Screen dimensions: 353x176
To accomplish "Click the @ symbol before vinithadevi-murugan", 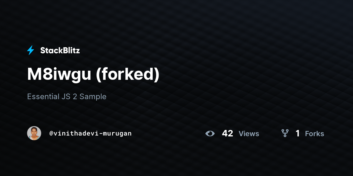I will pos(51,133).
